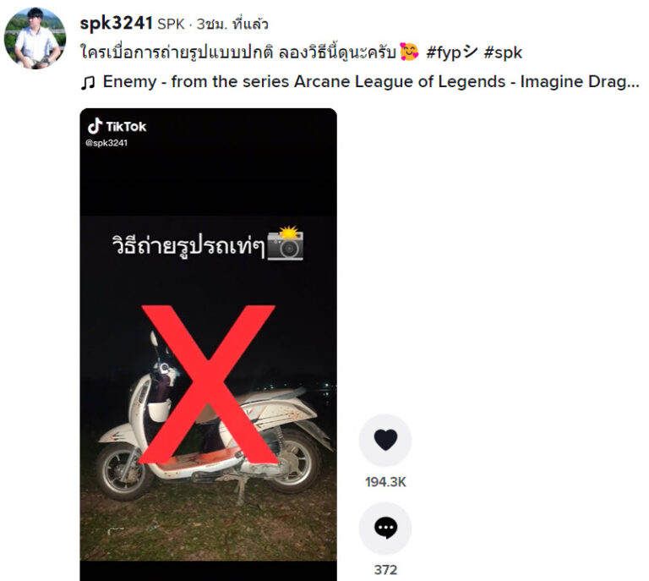Click the camera emoji in video overlay
This screenshot has height=581, width=649.
pyautogui.click(x=286, y=244)
